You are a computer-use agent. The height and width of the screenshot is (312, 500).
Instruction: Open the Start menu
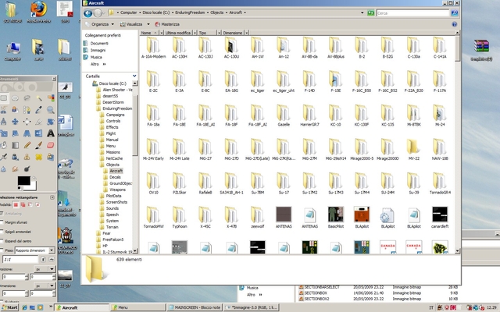click(9, 307)
